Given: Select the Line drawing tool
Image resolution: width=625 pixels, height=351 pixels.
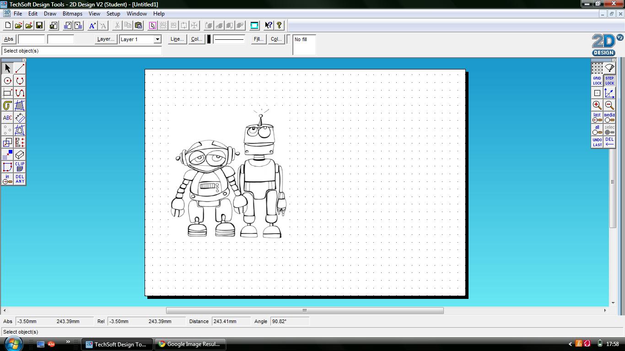Looking at the screenshot, I should (19, 68).
